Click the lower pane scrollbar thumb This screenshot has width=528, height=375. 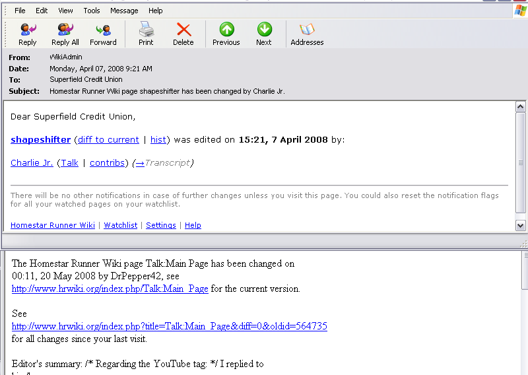tap(525, 271)
